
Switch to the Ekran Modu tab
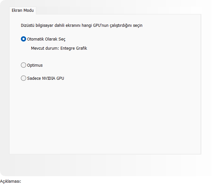23,10
